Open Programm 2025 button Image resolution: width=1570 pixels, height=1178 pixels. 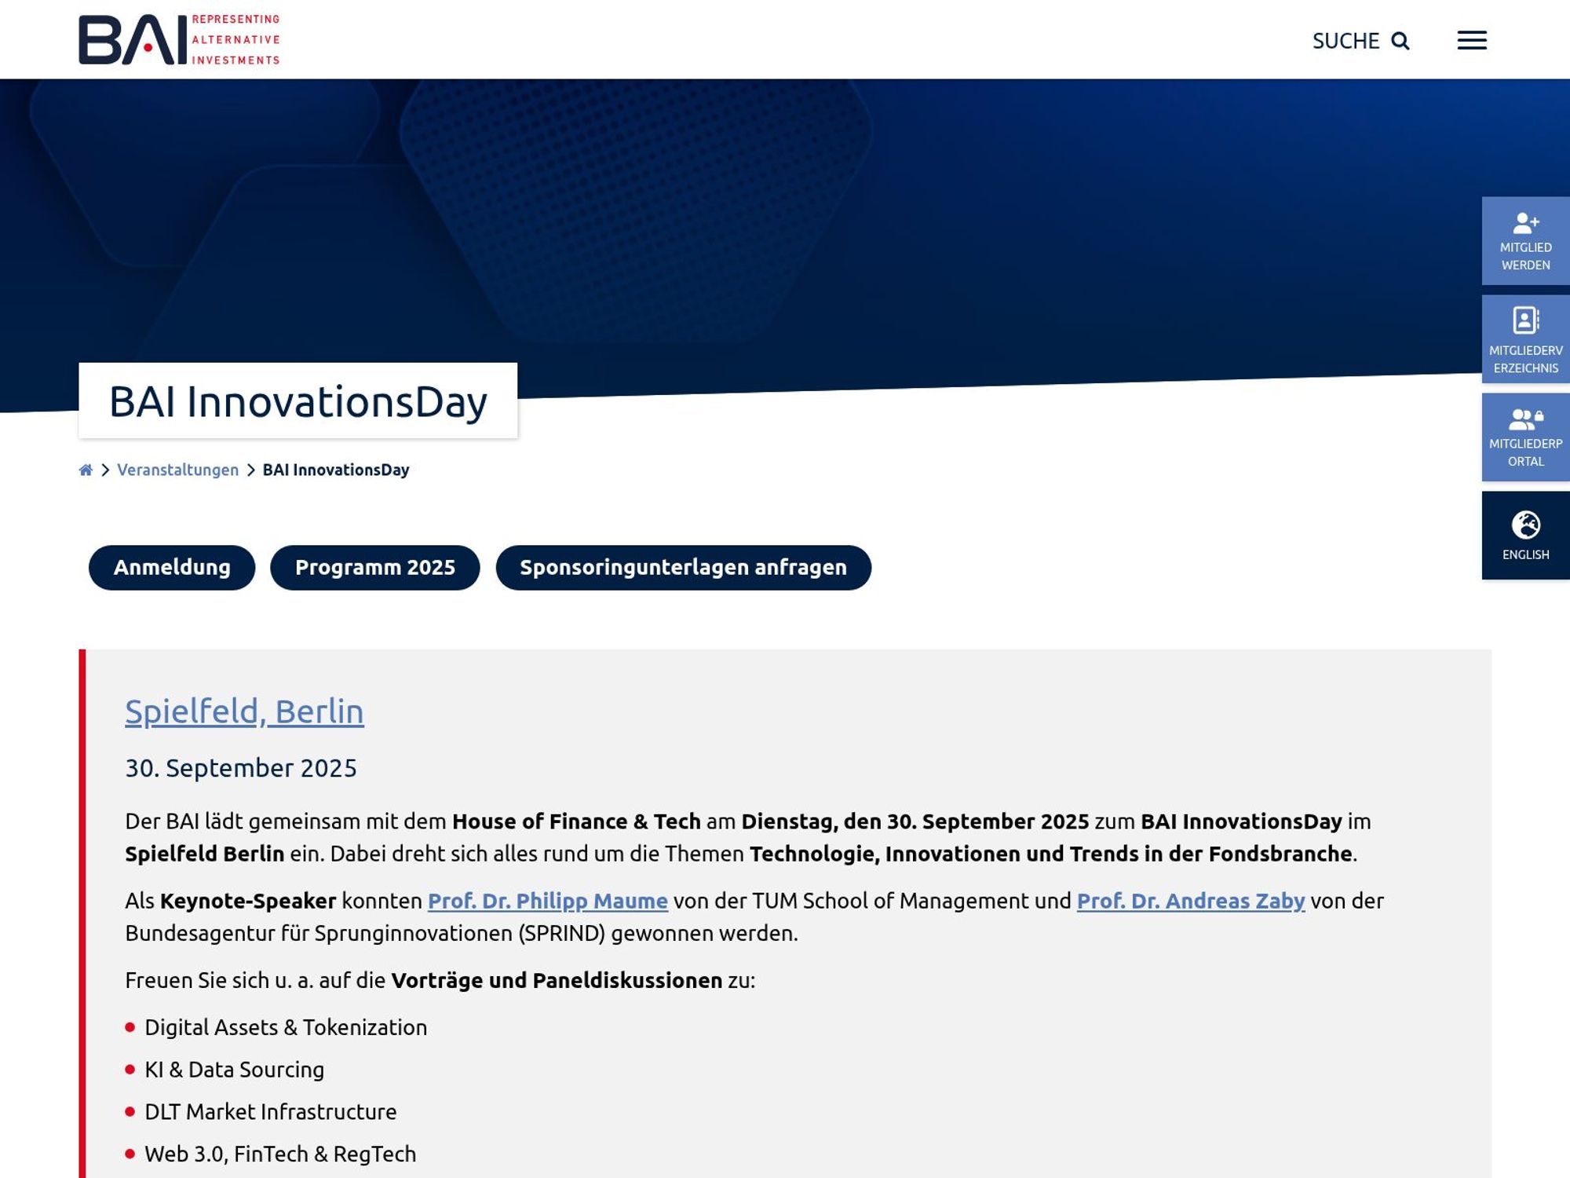(375, 567)
